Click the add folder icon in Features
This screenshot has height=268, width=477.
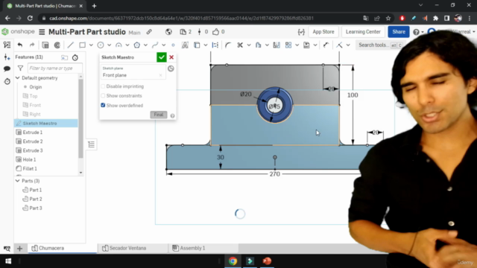[x=65, y=57]
